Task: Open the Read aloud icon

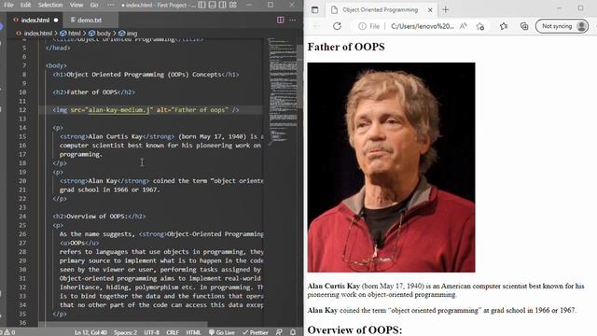Action: pyautogui.click(x=464, y=26)
